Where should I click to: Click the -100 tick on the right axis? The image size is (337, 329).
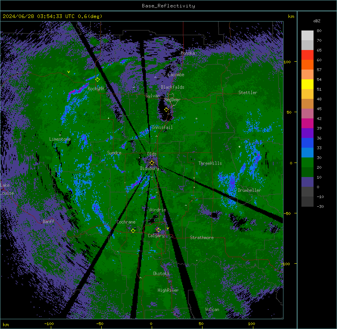(x=286, y=264)
